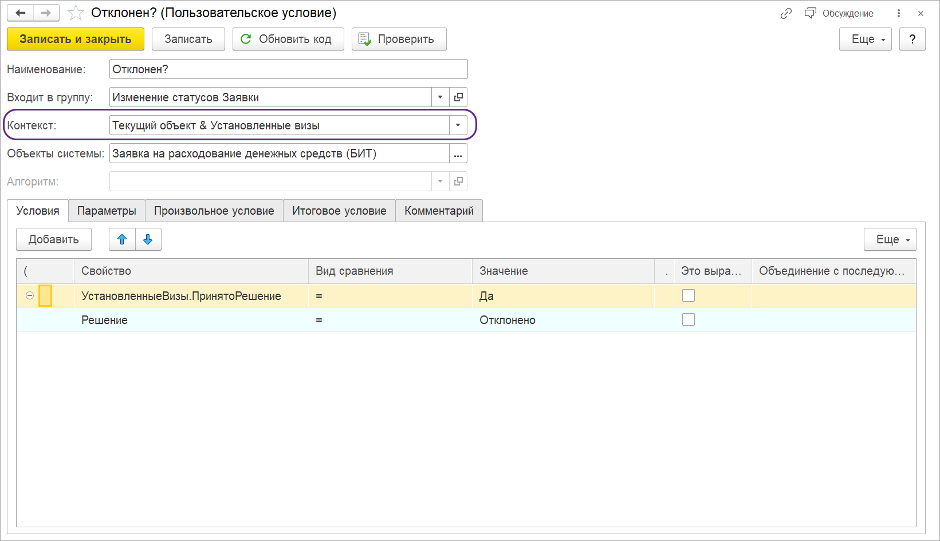Move condition row up with arrow
Viewport: 940px width, 541px height.
[122, 239]
